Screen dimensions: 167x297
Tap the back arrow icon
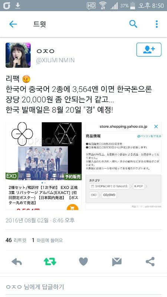(x=13, y=24)
